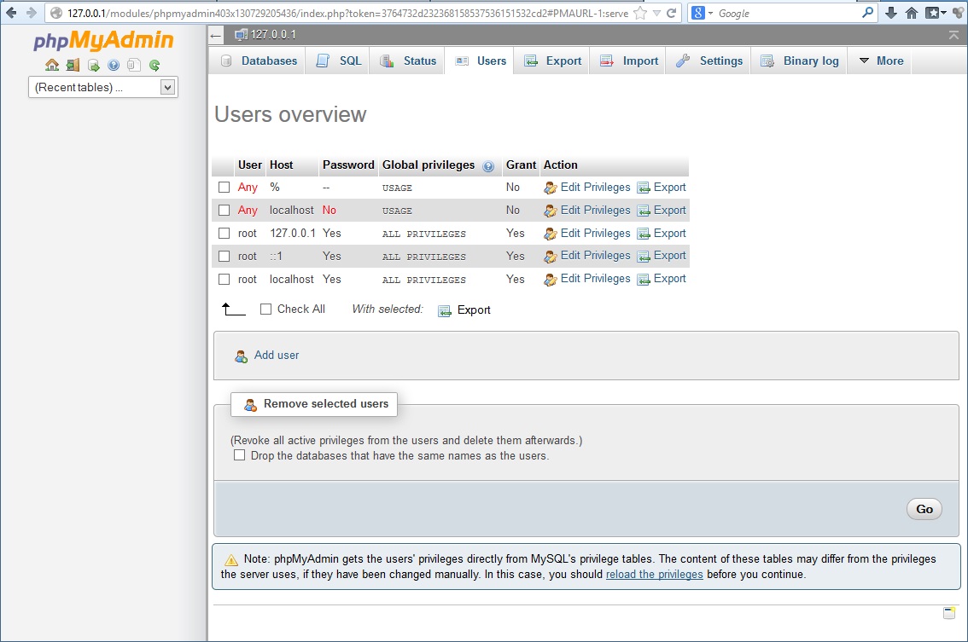Click the Export icon next to With selected
This screenshot has height=642, width=968.
point(445,311)
